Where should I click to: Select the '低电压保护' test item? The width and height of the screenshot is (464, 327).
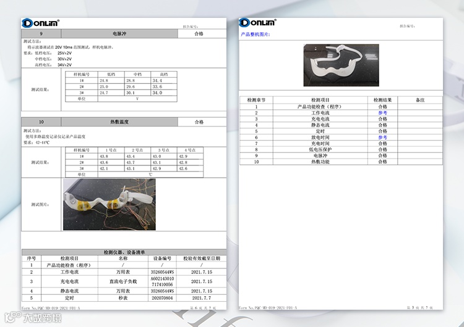coord(320,149)
